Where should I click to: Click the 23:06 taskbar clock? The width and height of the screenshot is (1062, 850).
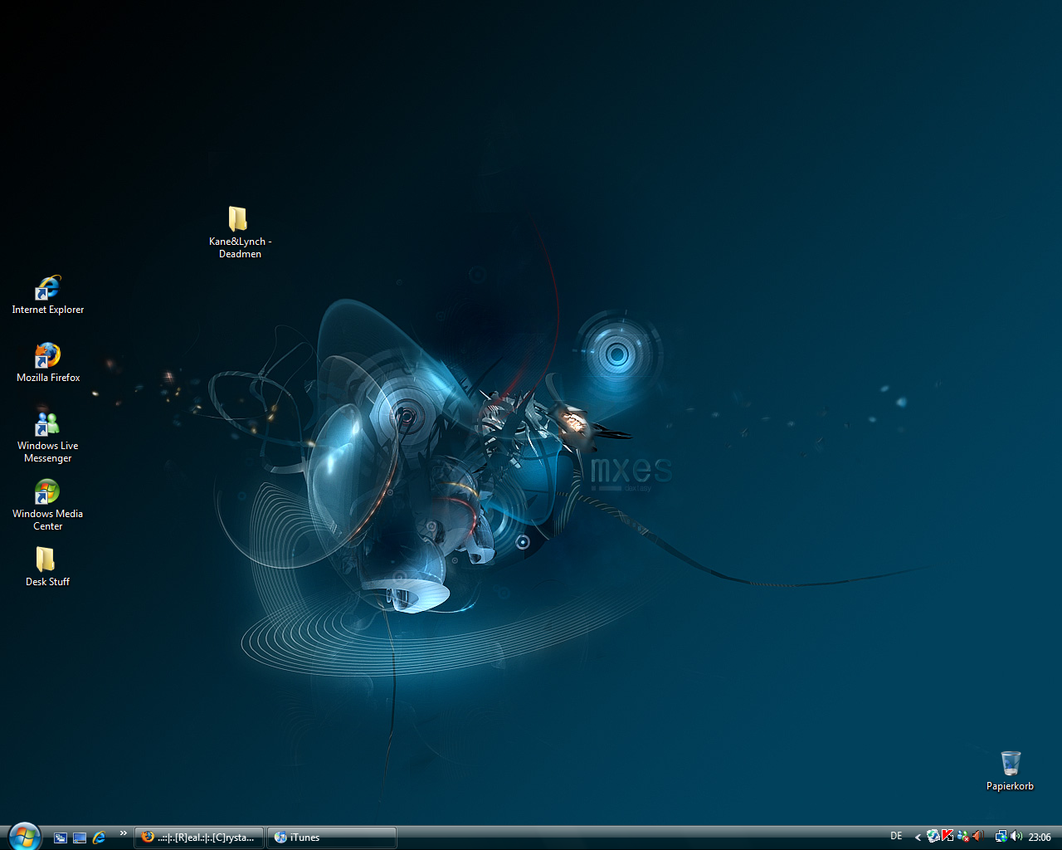(x=1040, y=837)
